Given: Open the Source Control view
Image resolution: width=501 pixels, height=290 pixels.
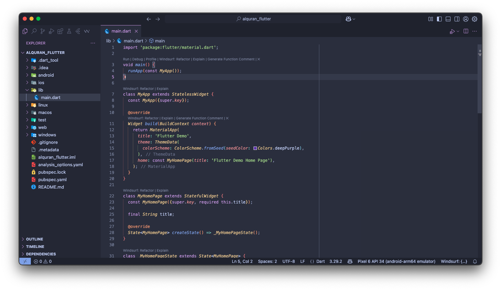Looking at the screenshot, I should coord(42,31).
